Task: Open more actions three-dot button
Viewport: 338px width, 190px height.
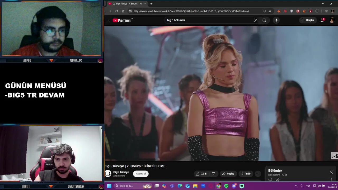Action: 258,174
